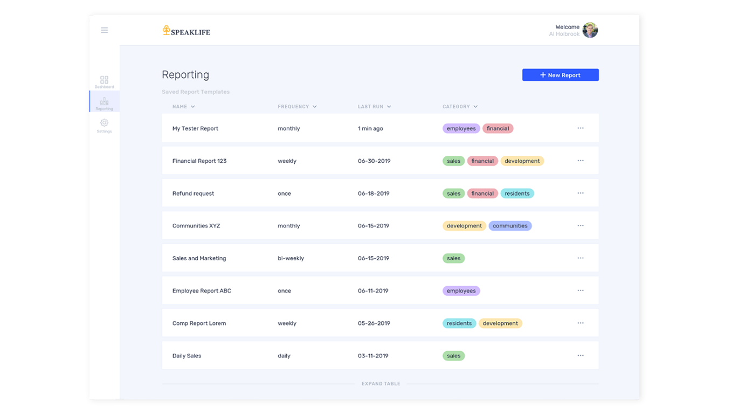The image size is (732, 414).
Task: Open Settings in the sidebar
Action: (104, 126)
